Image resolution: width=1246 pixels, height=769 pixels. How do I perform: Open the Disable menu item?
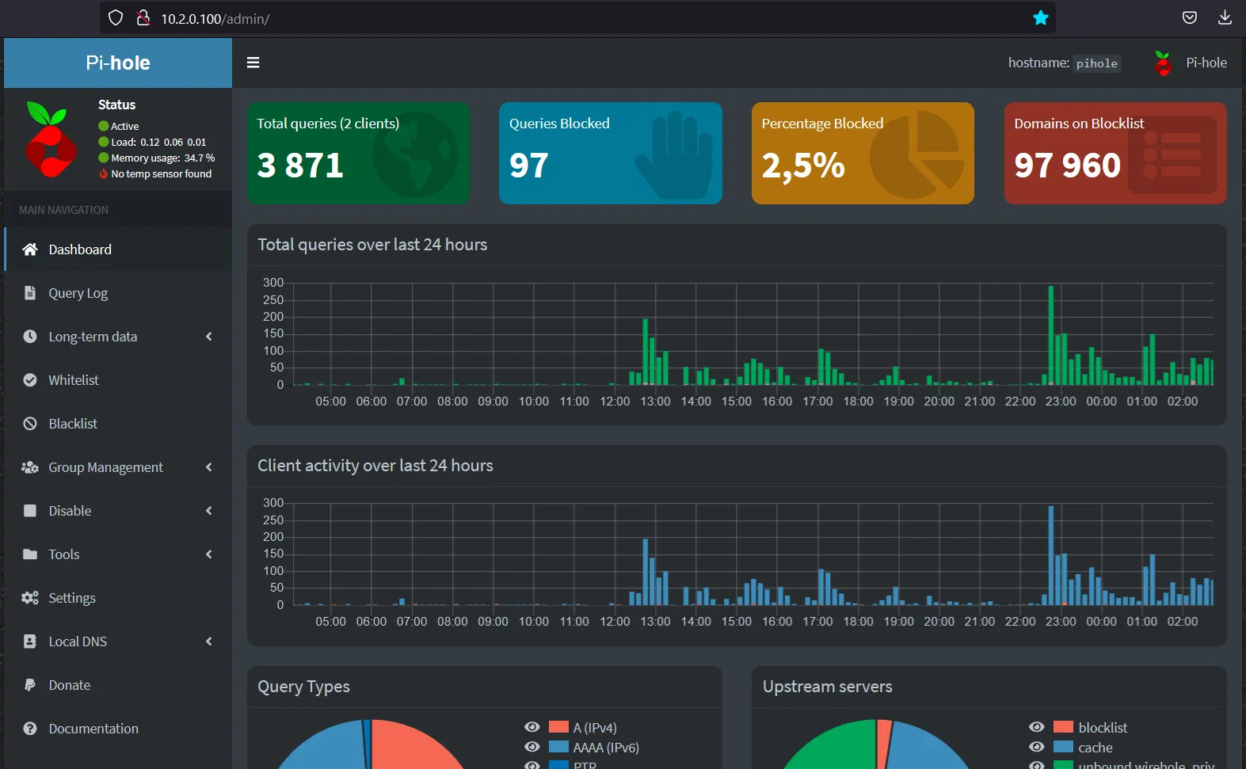(x=118, y=511)
